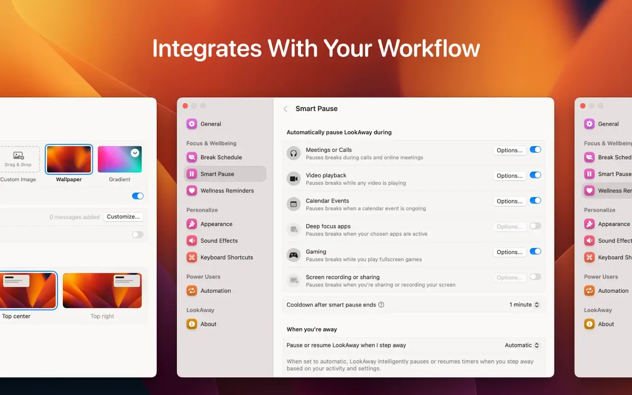Screen dimensions: 632x395
Task: Click the About label in center sidebar
Action: pos(208,324)
